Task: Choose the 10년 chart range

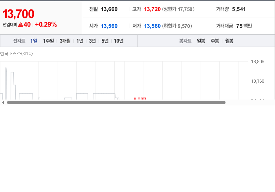Action: coord(119,41)
